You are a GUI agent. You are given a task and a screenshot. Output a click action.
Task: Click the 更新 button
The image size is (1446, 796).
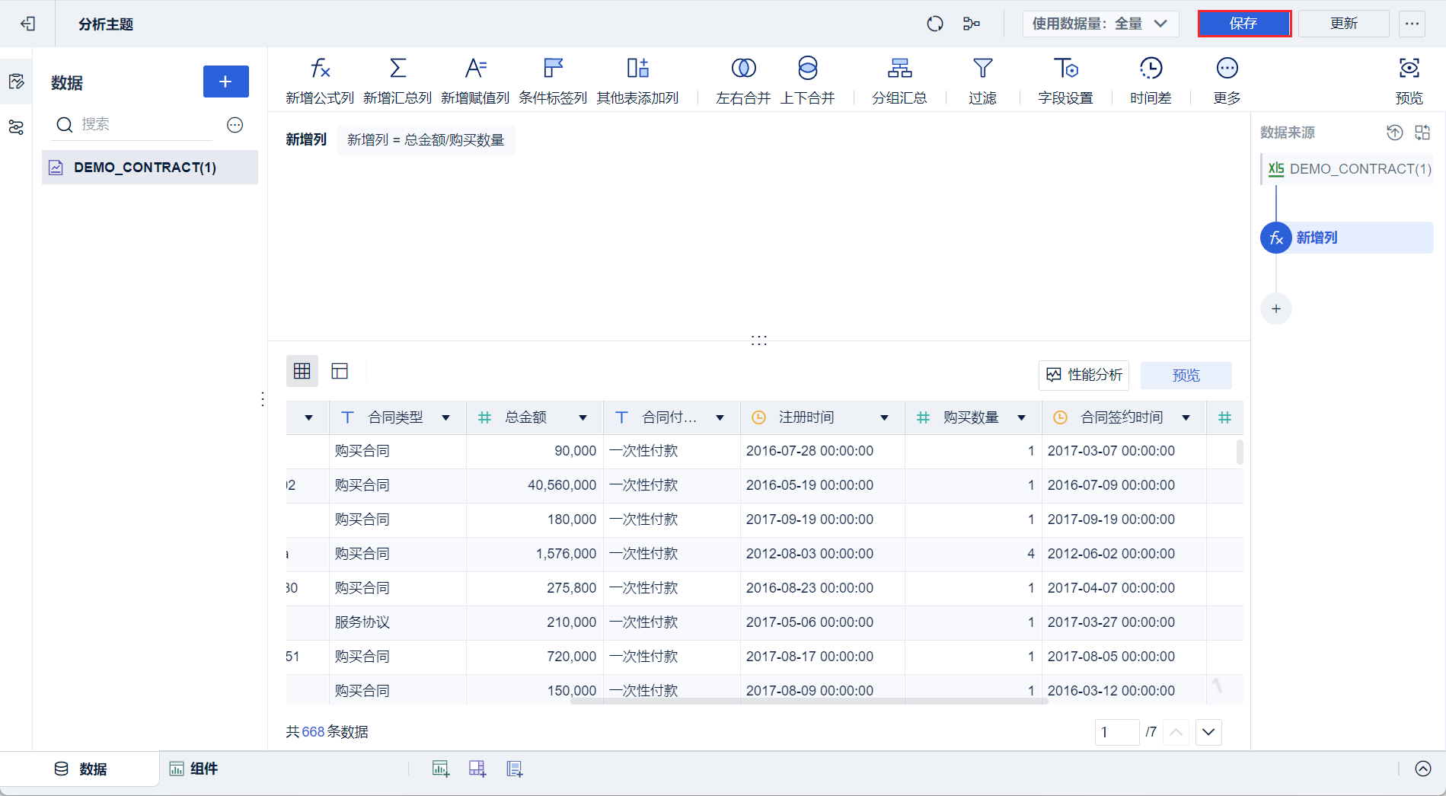point(1344,24)
